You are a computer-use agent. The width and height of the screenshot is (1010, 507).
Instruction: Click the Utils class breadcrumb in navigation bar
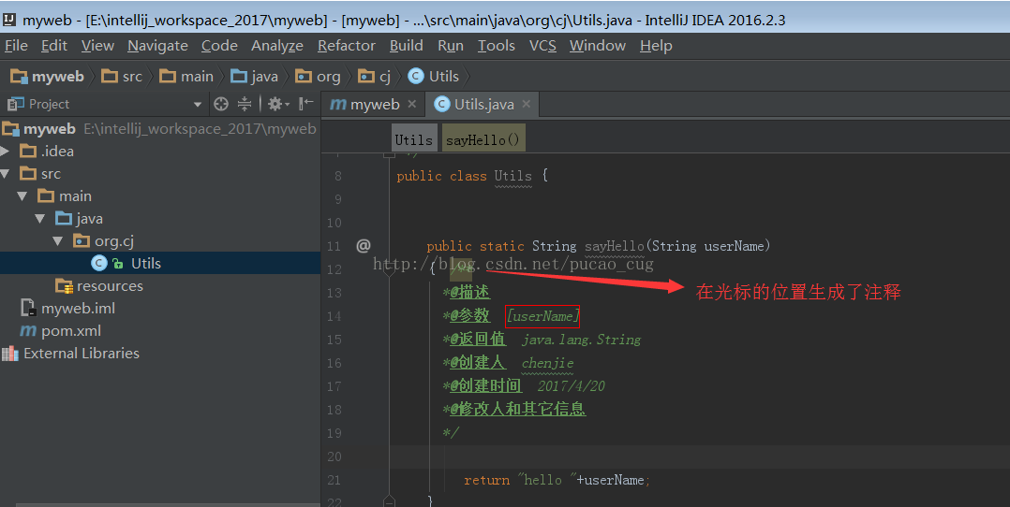click(x=434, y=77)
